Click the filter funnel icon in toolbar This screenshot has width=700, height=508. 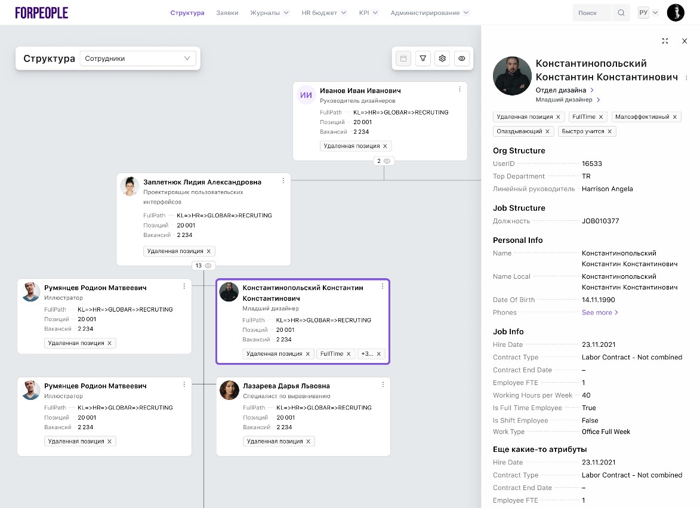(x=423, y=59)
